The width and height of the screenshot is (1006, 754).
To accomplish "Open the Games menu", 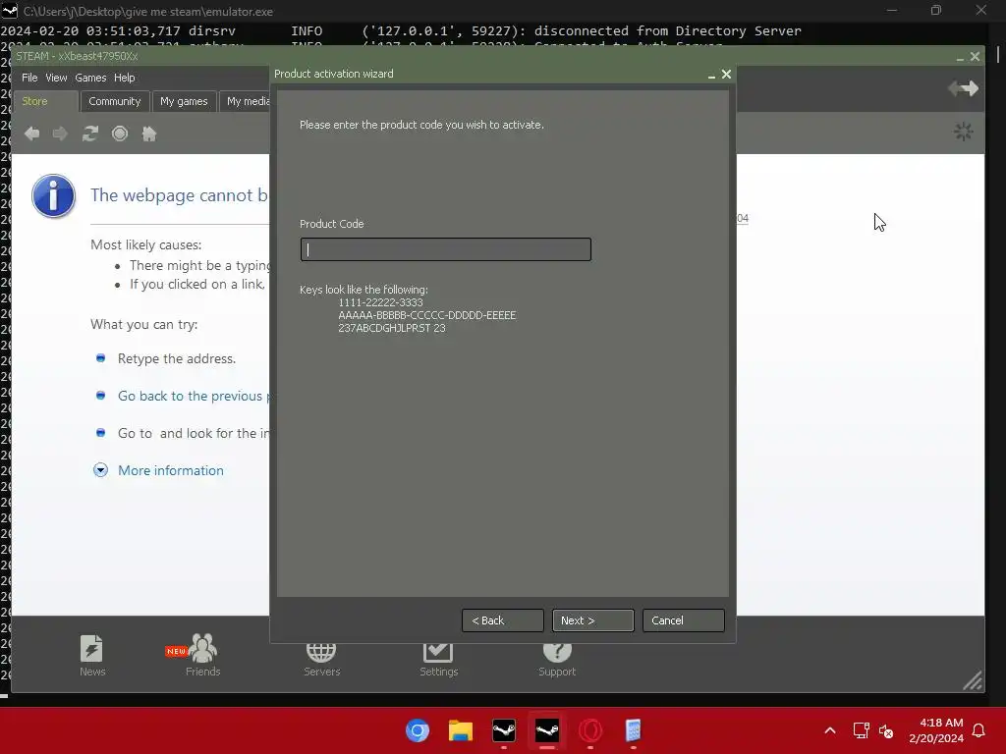I will [90, 78].
